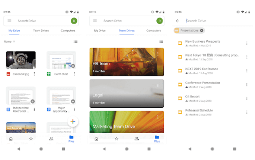The image size is (255, 160).
Task: Tap Search Drive field in My Drive screen
Action: [41, 21]
